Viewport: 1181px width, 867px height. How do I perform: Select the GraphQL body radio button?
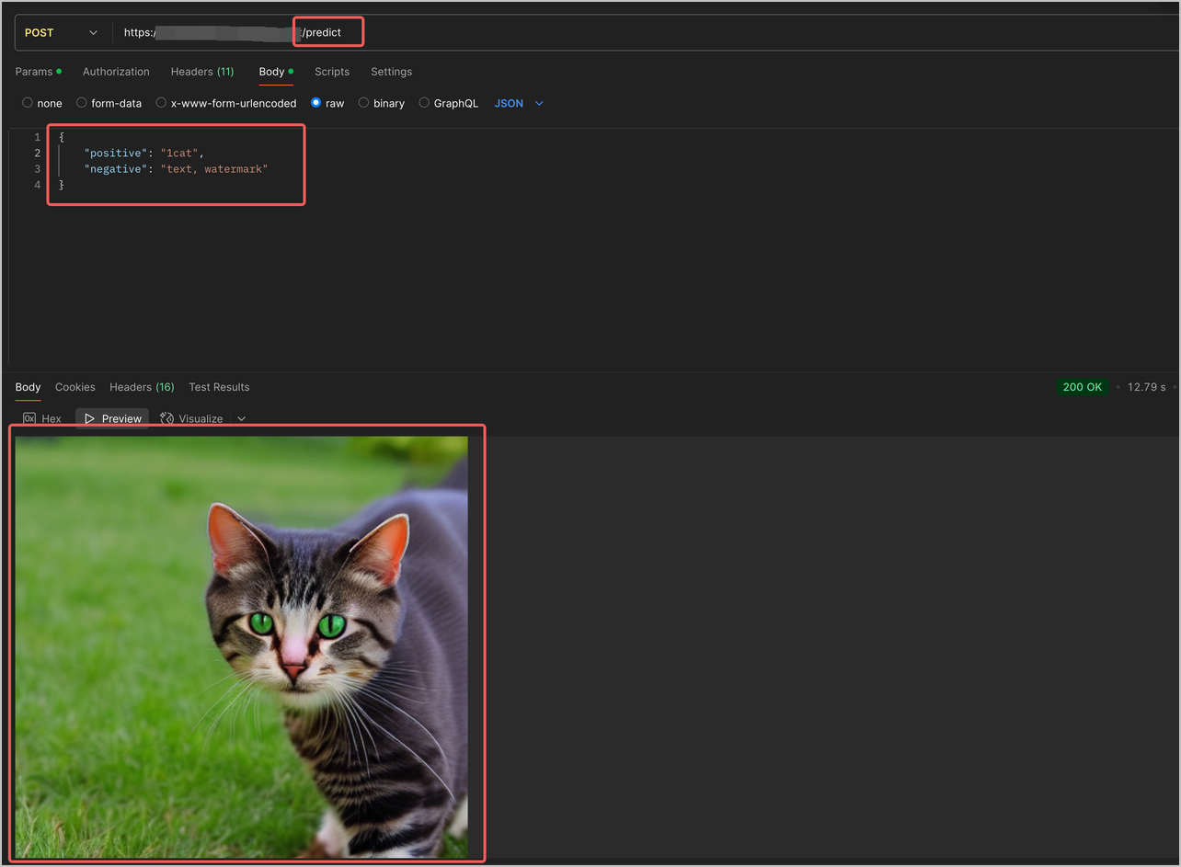tap(424, 103)
